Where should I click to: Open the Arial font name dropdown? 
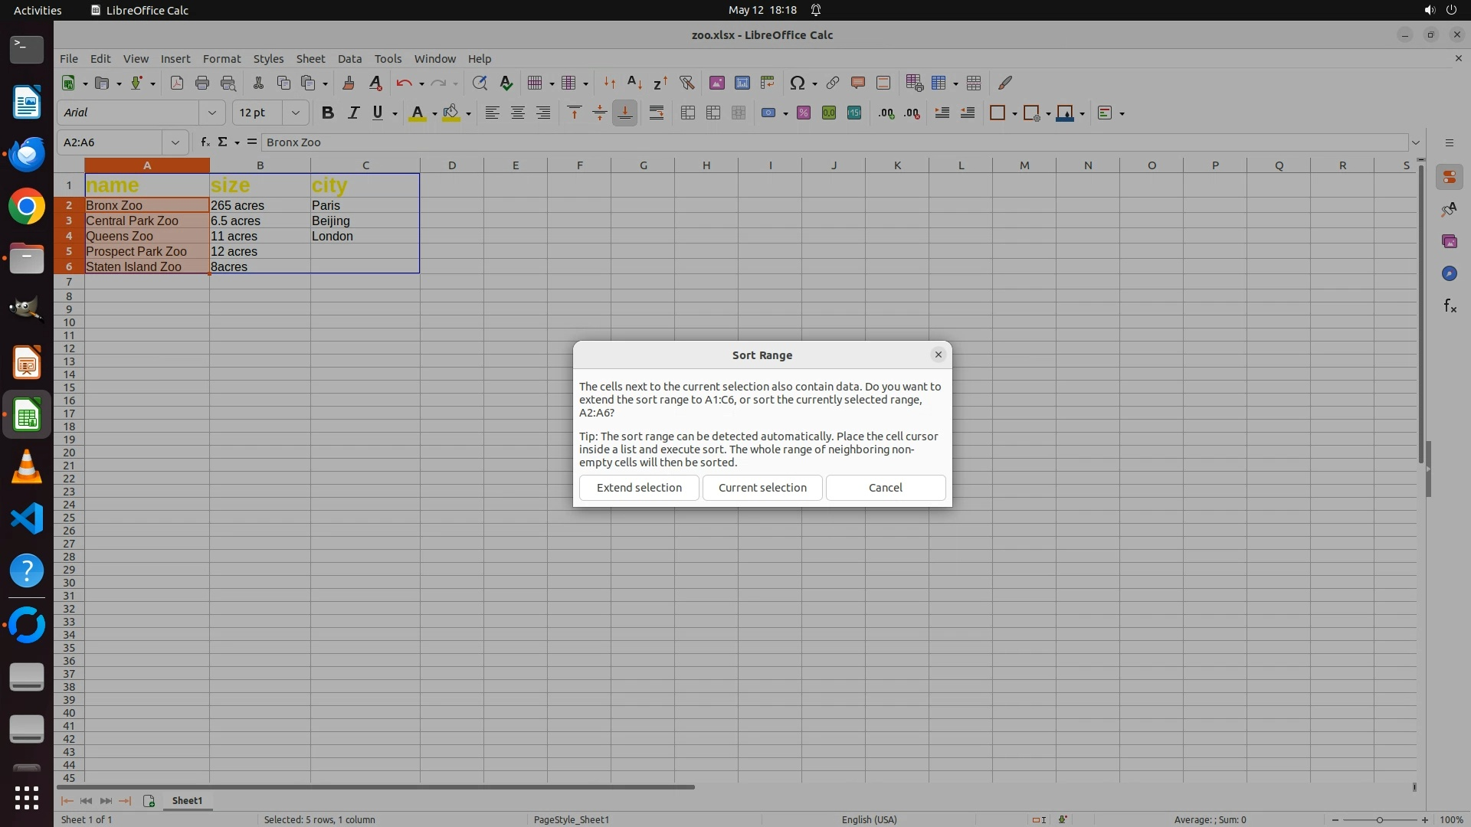[212, 113]
